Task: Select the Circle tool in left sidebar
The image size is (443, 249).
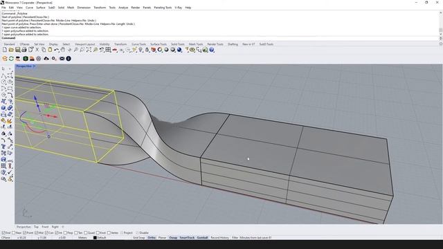Action: click(x=3, y=82)
